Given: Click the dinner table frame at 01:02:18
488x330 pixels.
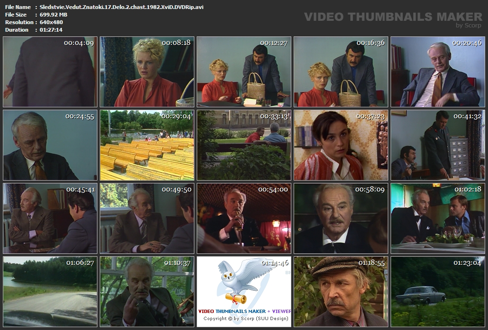Looking at the screenshot, I should pos(437,218).
